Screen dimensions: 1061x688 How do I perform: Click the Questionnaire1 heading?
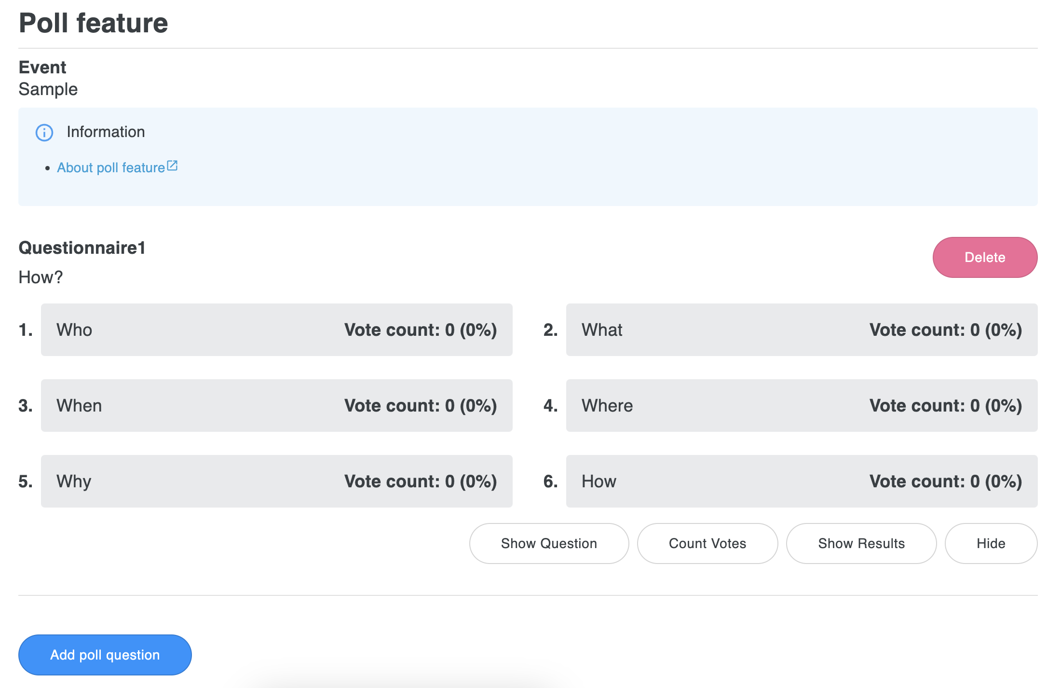[x=82, y=248]
